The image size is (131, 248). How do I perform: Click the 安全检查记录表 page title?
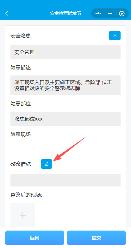65,13
